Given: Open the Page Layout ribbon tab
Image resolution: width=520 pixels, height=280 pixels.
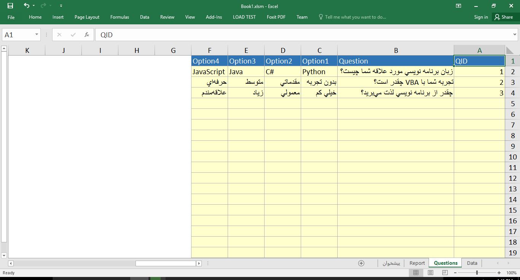Looking at the screenshot, I should 87,17.
